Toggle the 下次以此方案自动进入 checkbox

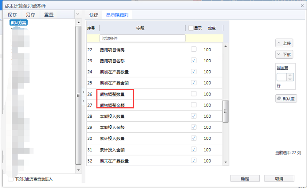coord(11,179)
